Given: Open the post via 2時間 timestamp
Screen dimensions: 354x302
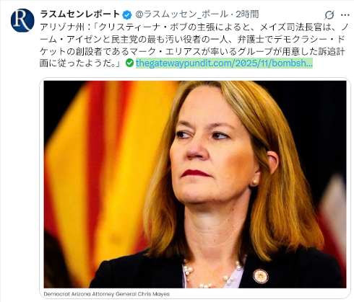Looking at the screenshot, I should [247, 14].
